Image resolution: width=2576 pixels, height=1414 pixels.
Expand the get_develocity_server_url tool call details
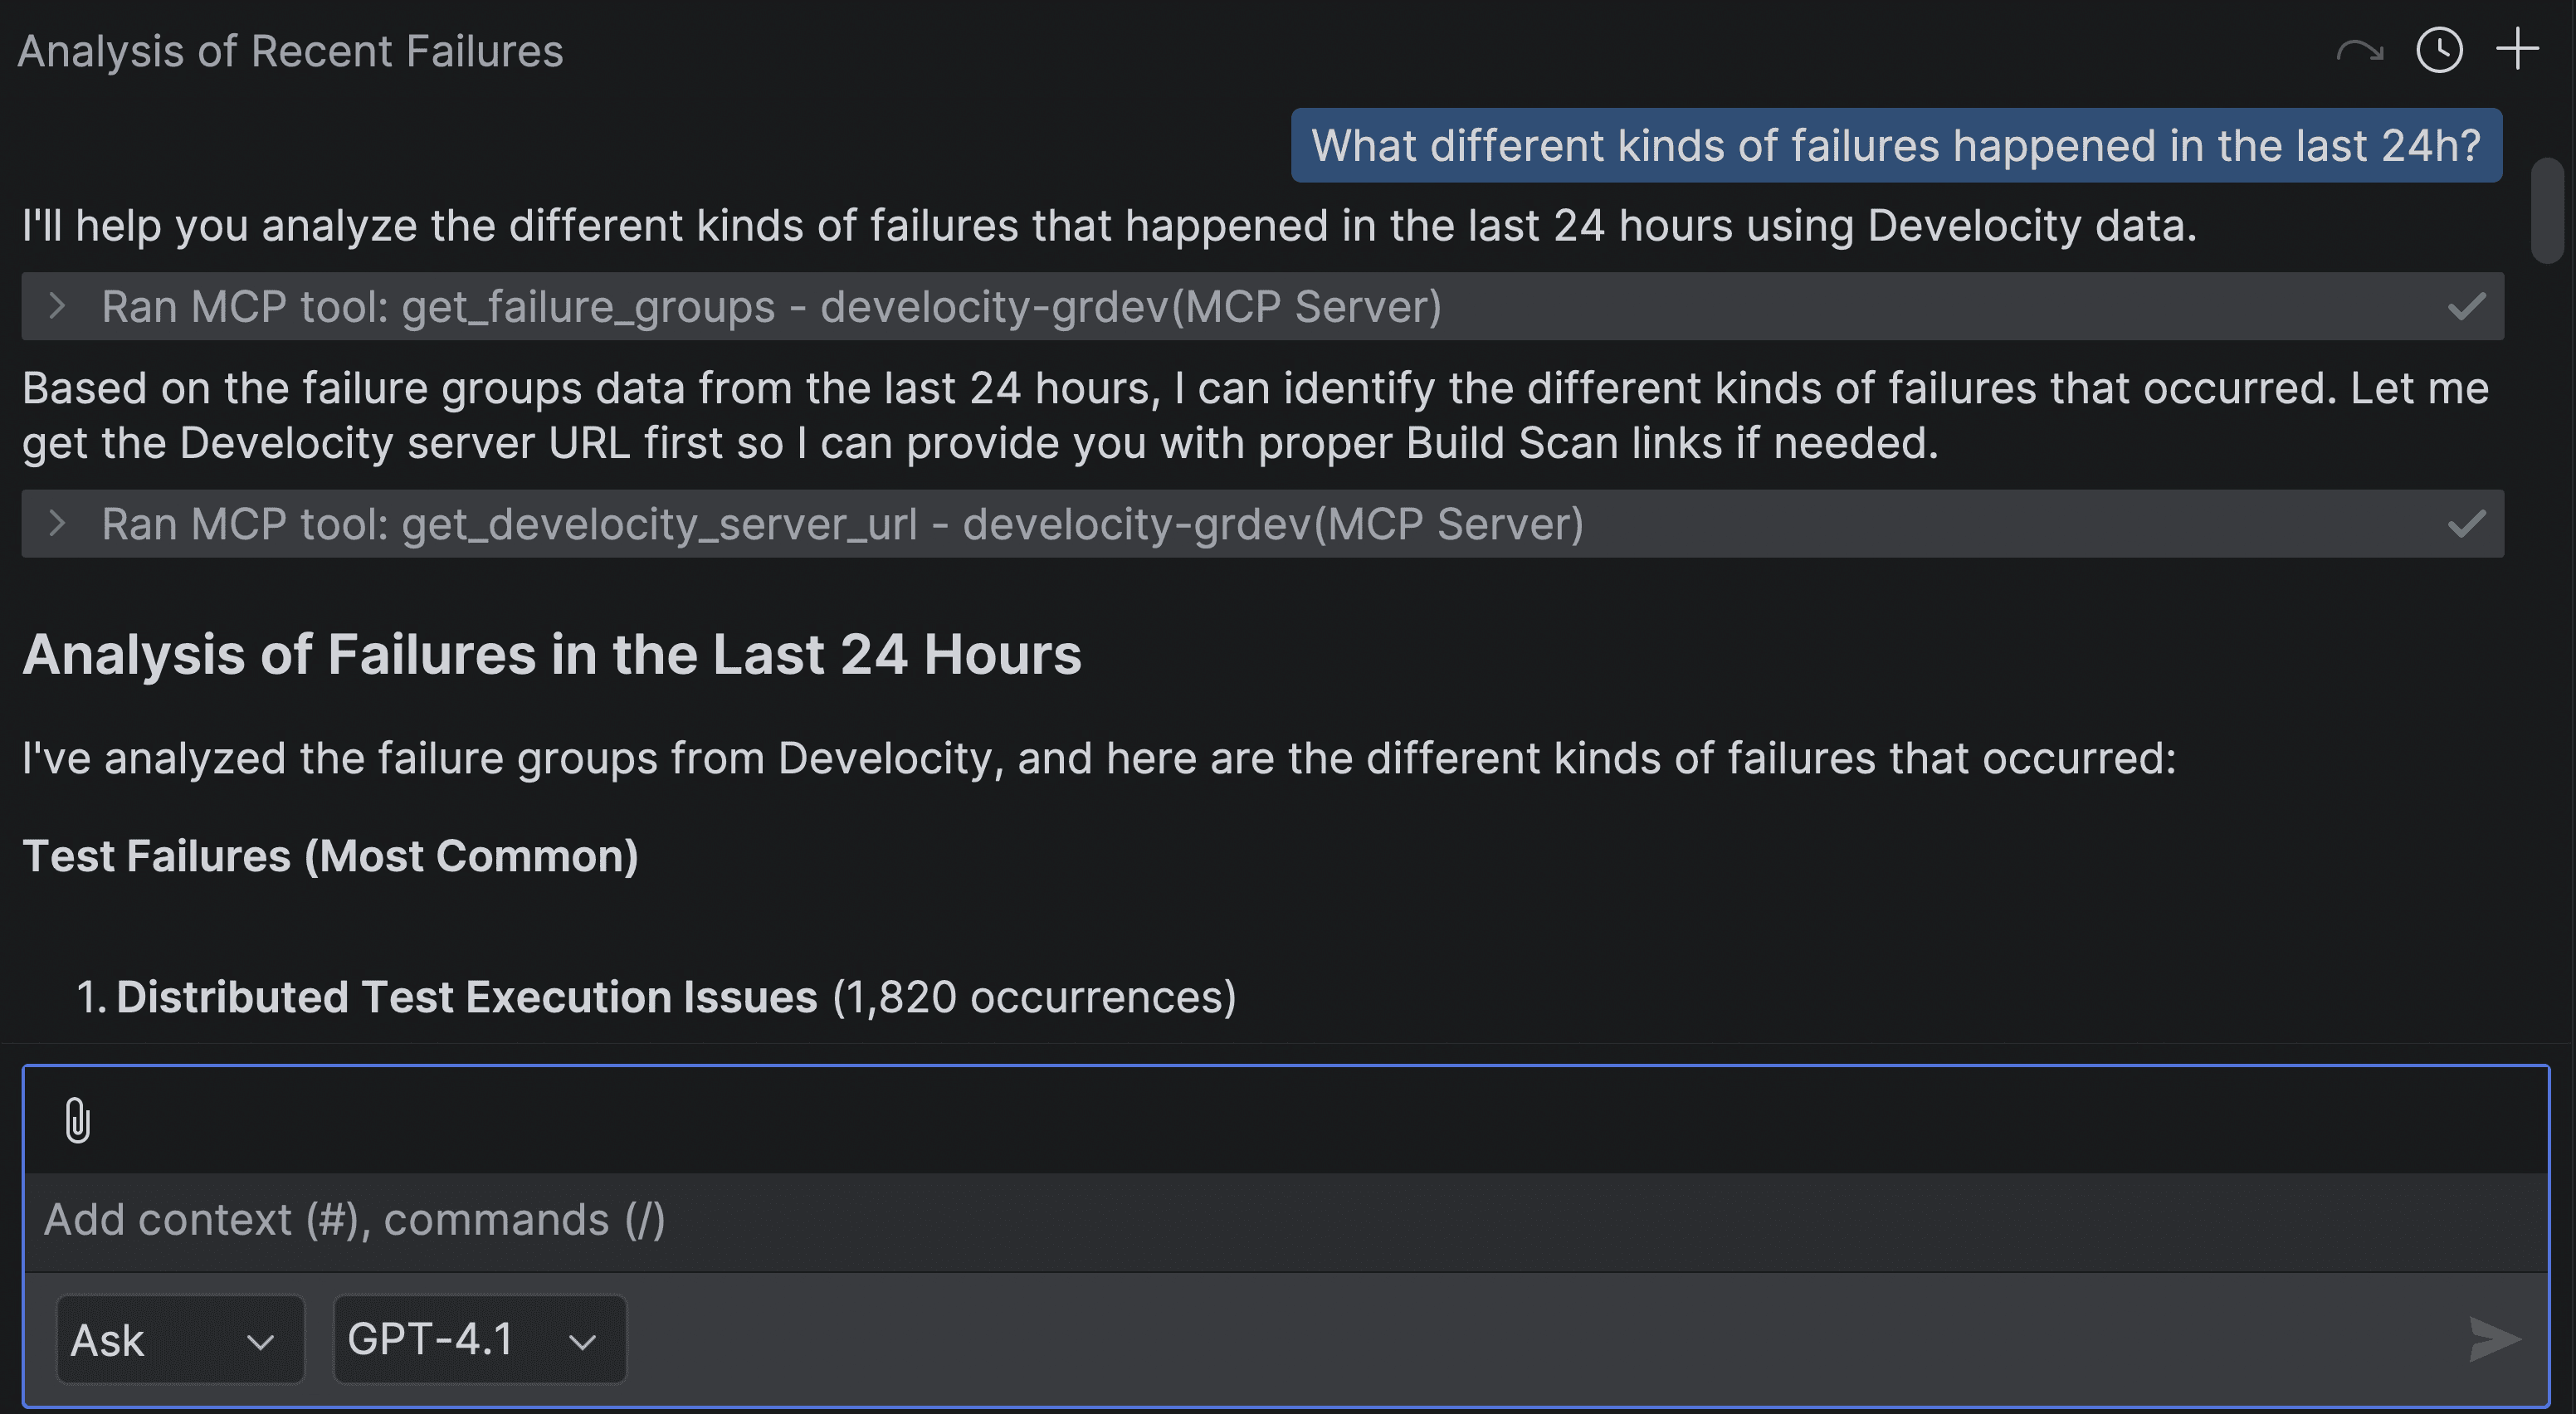pyautogui.click(x=57, y=523)
